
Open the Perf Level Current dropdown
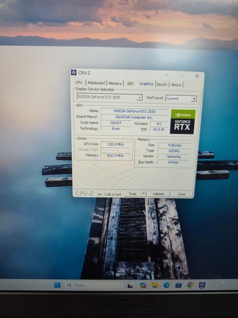coord(181,98)
